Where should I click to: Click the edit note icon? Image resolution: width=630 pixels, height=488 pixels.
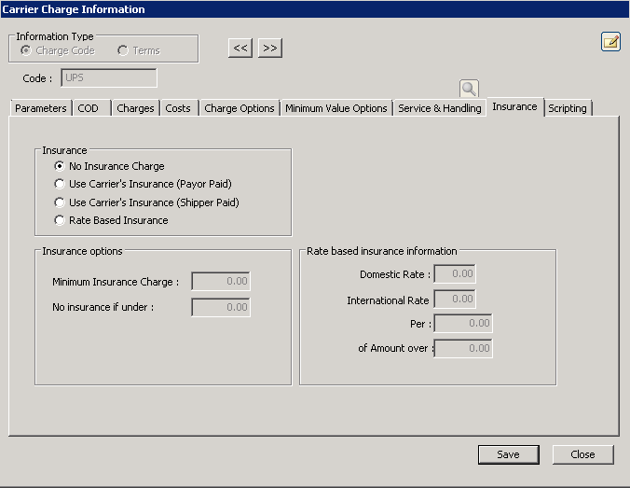click(x=610, y=41)
